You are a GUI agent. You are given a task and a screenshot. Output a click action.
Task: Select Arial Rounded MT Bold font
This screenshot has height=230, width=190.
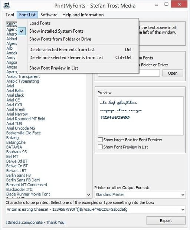(26, 119)
